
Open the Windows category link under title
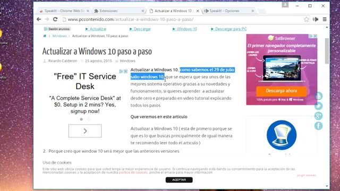127,61
